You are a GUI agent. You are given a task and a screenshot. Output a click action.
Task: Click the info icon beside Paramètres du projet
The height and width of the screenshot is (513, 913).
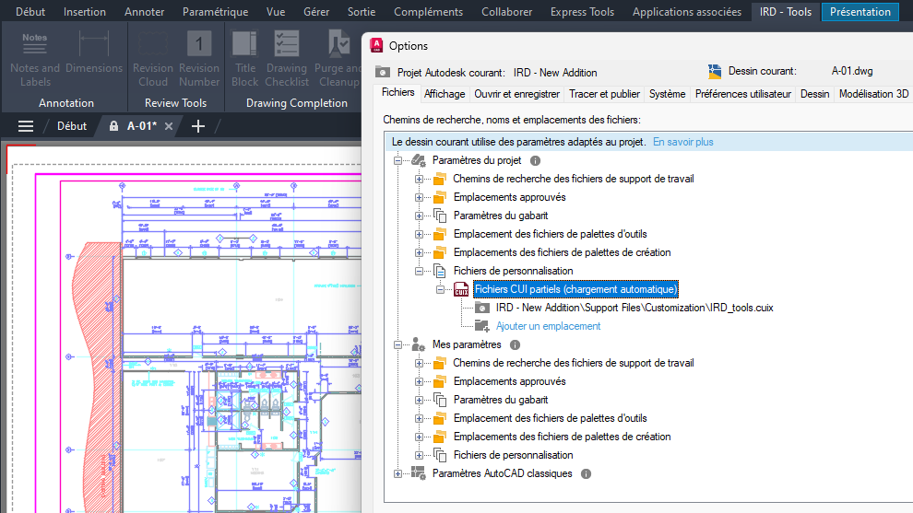click(x=535, y=160)
